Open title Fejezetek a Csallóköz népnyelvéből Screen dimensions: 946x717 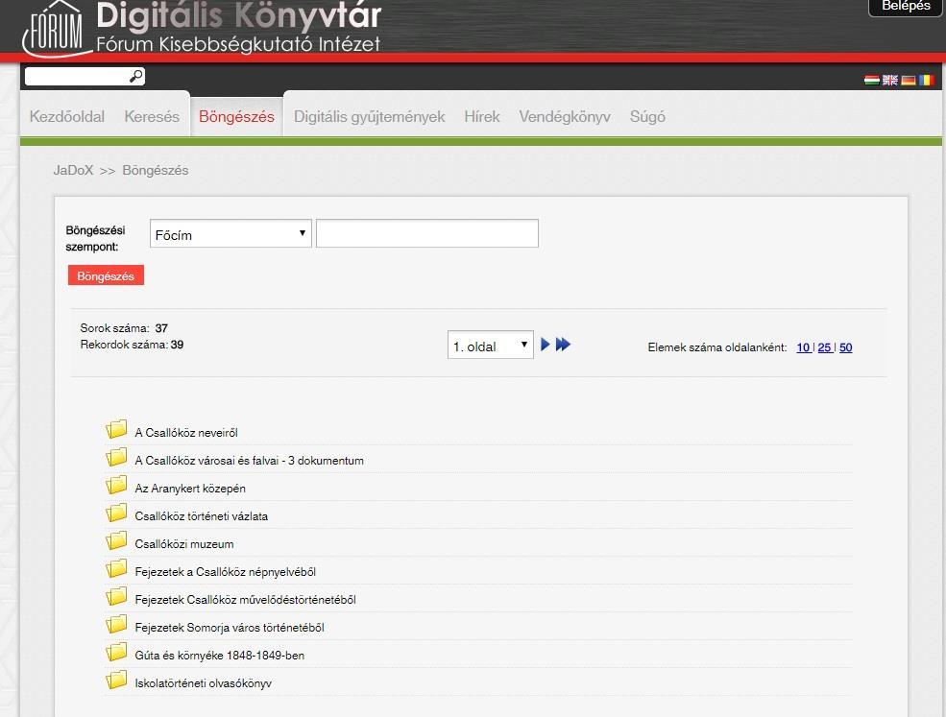tap(225, 572)
